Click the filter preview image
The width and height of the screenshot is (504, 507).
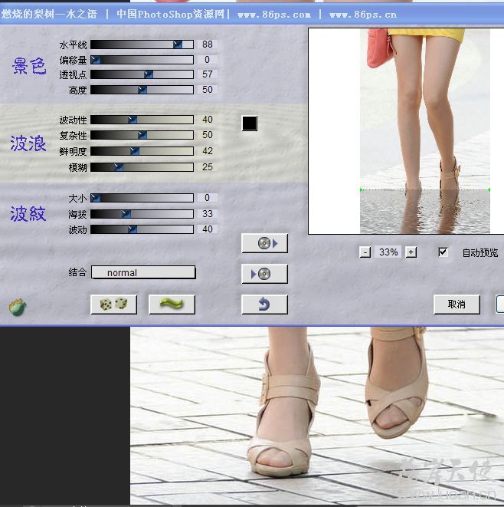[x=425, y=131]
